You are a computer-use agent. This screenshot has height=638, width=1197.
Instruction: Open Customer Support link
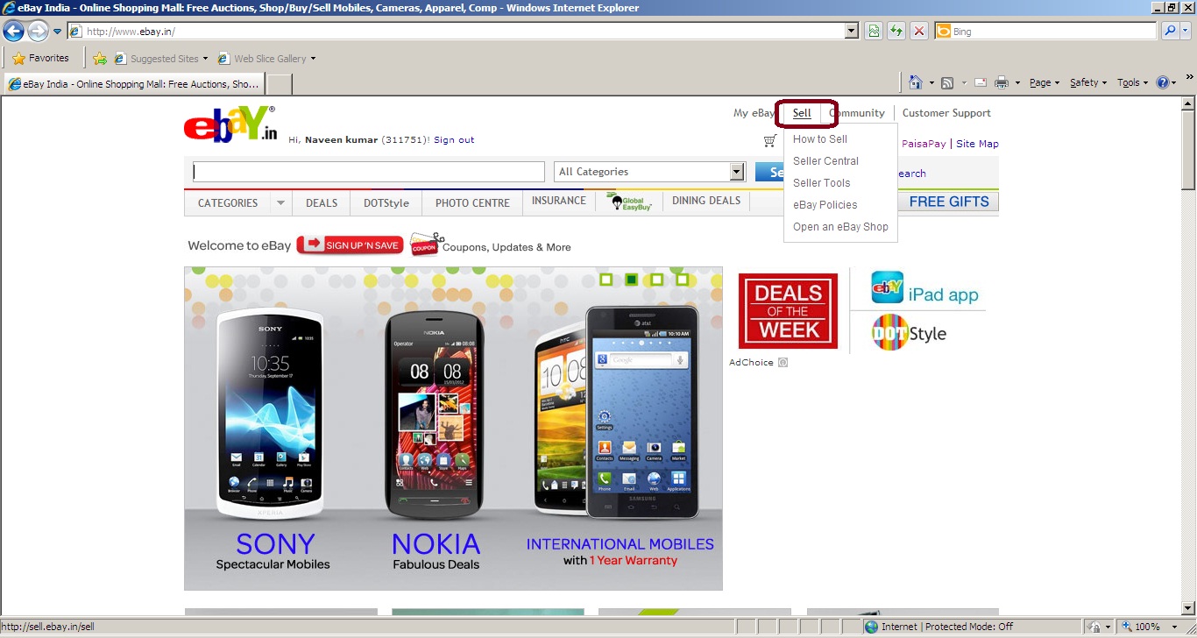tap(946, 113)
